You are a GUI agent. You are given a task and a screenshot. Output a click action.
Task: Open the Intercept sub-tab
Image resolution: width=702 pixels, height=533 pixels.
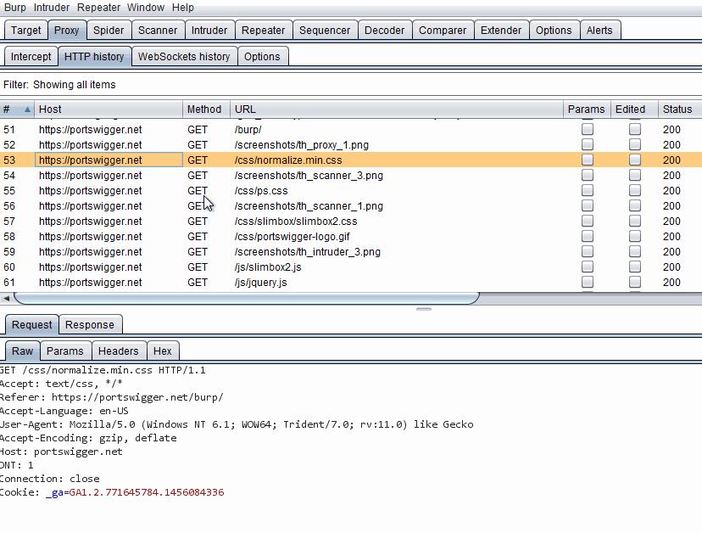(31, 57)
